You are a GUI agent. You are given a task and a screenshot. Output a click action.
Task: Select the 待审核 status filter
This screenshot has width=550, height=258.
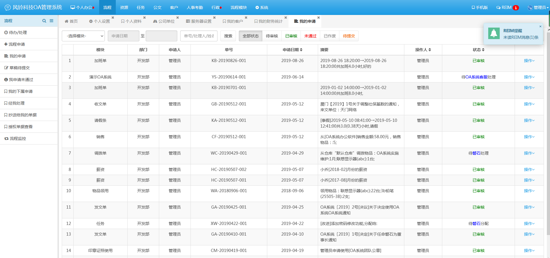[x=272, y=36]
